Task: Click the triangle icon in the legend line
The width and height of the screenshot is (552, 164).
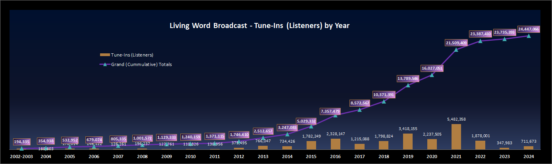Action: pos(105,64)
